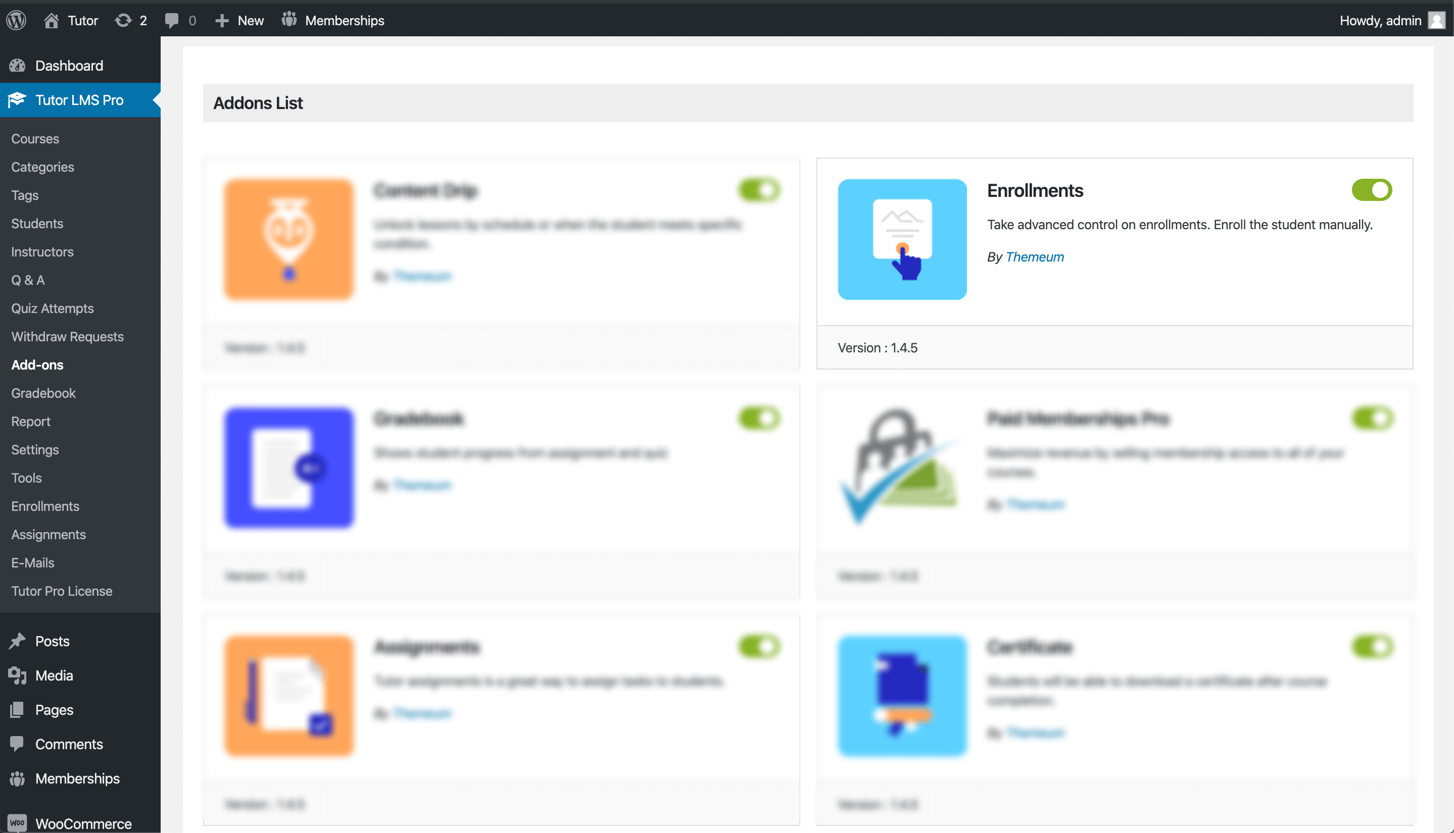
Task: Toggle the Paid Memberships Pro addon switch
Action: (1372, 418)
